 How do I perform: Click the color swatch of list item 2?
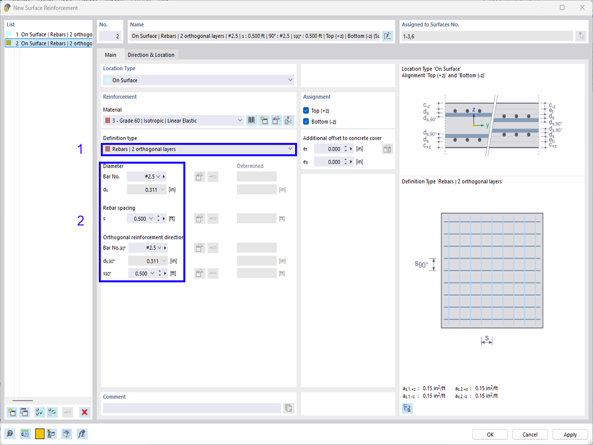pyautogui.click(x=8, y=43)
